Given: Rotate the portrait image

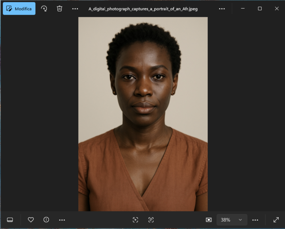Looking at the screenshot, I should [x=44, y=9].
